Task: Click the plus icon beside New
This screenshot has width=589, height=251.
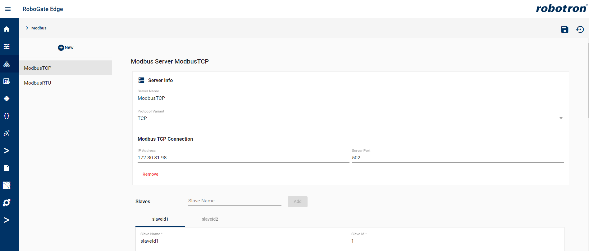Action: click(61, 48)
